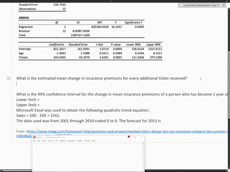Click the Residual SS value 616987.8200

81,31
